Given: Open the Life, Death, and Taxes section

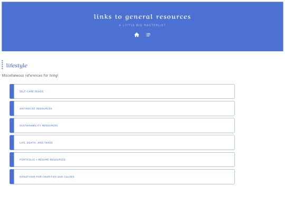Looking at the screenshot, I should (x=122, y=143).
